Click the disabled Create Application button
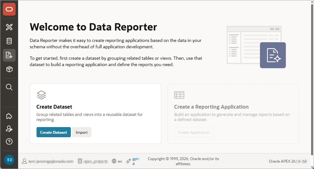The width and height of the screenshot is (314, 169). pyautogui.click(x=194, y=132)
